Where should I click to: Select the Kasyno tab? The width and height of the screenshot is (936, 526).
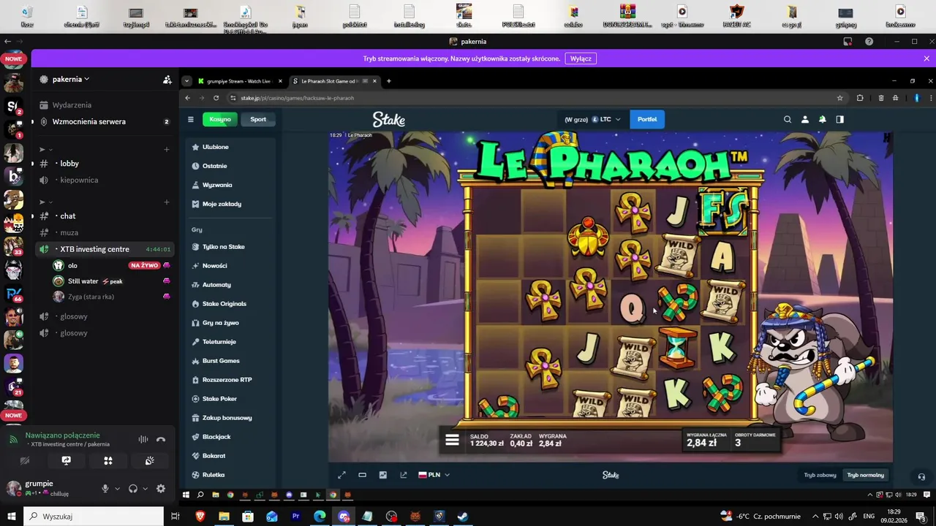[x=220, y=119]
